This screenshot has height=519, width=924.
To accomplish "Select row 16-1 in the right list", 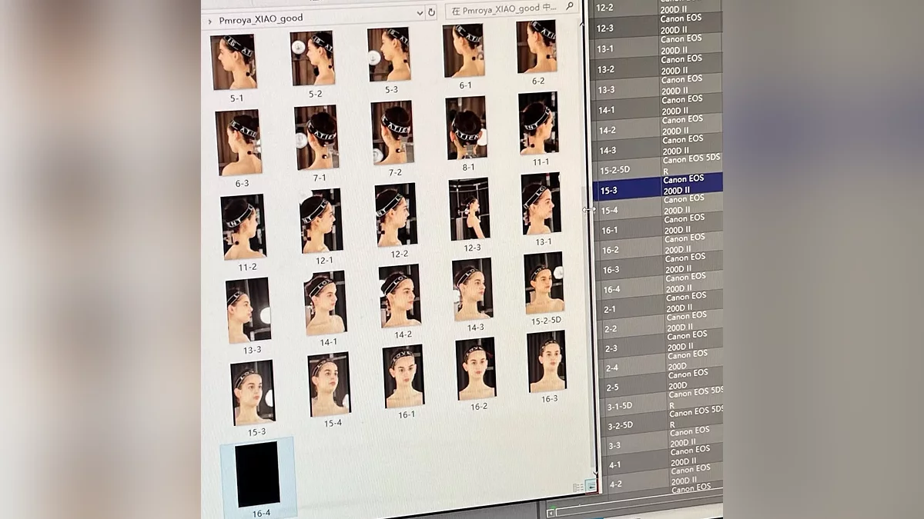I will pos(660,228).
